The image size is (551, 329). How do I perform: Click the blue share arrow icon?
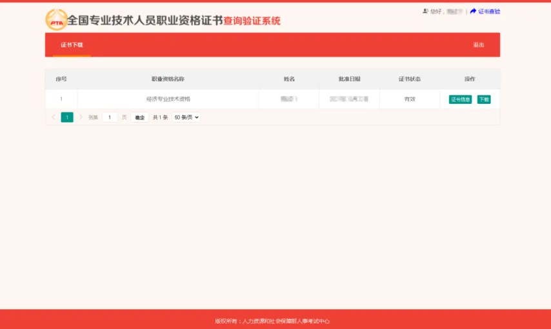473,11
